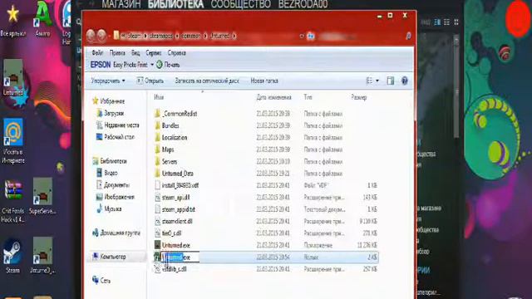Open the Файл menu
Viewport: 532px width, 299px height.
click(97, 53)
